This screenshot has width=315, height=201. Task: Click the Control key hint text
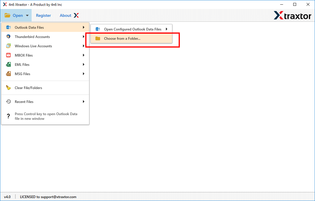tap(46, 116)
